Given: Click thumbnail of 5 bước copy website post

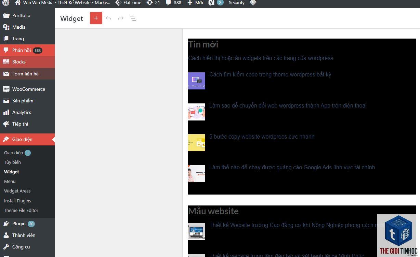Looking at the screenshot, I should (x=197, y=143).
